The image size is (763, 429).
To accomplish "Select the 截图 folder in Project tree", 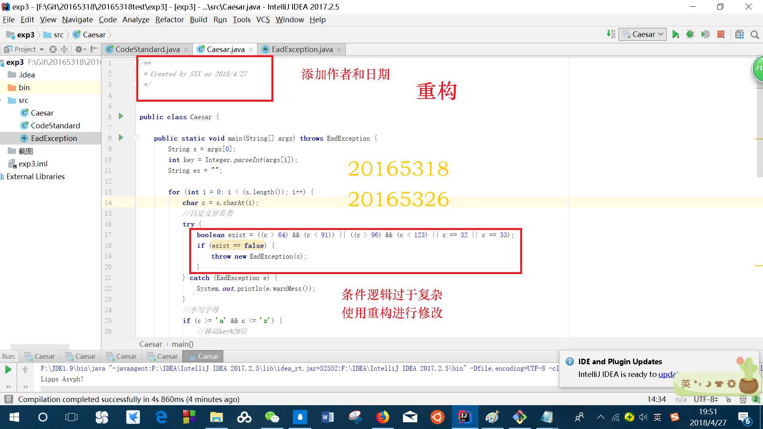I will pos(21,151).
